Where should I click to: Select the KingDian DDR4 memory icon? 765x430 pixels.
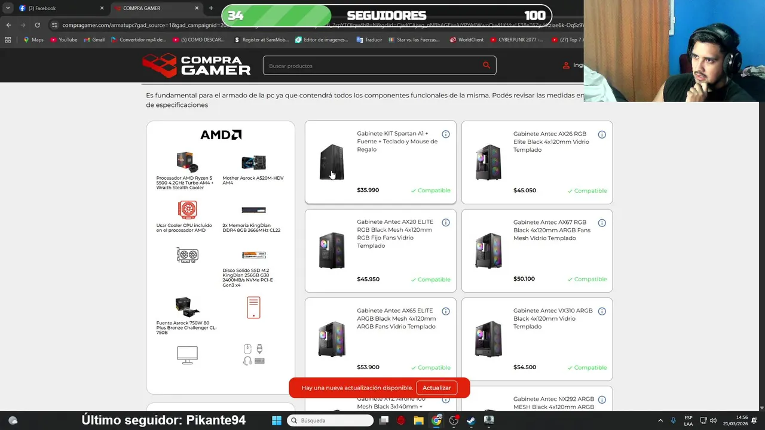(253, 210)
